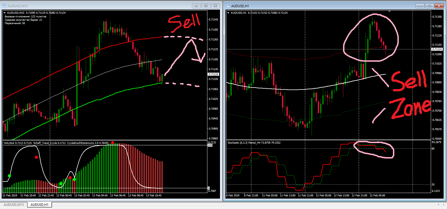Click the 100 level label in HolyGuk window
Screen dimensions: 447x209
coord(210,145)
